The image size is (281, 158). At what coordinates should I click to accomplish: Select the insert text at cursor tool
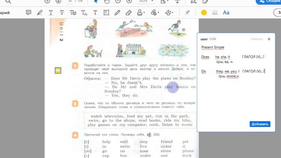click(x=84, y=13)
